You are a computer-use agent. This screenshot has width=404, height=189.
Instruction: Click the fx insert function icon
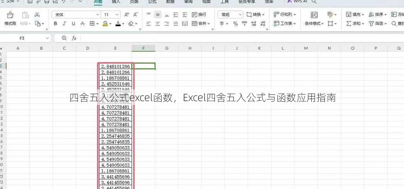point(74,38)
